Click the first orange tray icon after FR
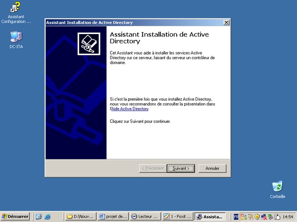Screen dimensions: 297x222 (244, 217)
